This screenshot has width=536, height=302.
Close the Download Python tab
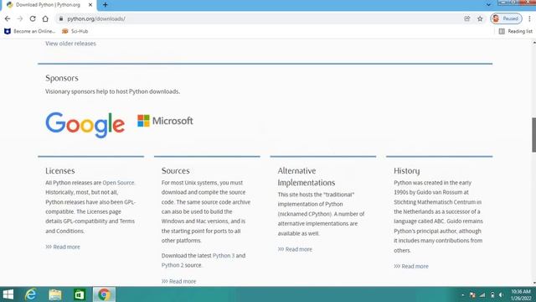point(90,5)
